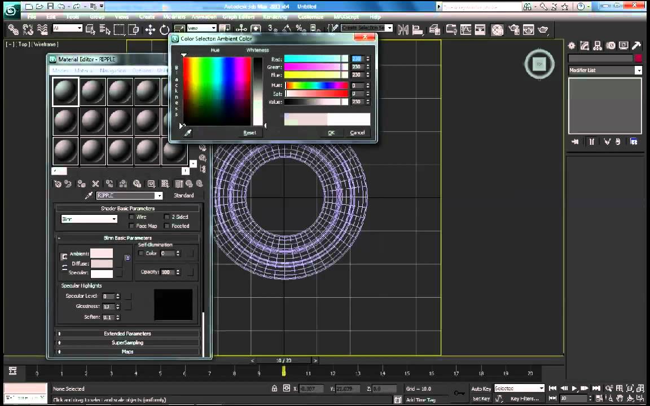The height and width of the screenshot is (406, 650).
Task: Open the View reference coordinate system dropdown
Action: pyautogui.click(x=201, y=28)
